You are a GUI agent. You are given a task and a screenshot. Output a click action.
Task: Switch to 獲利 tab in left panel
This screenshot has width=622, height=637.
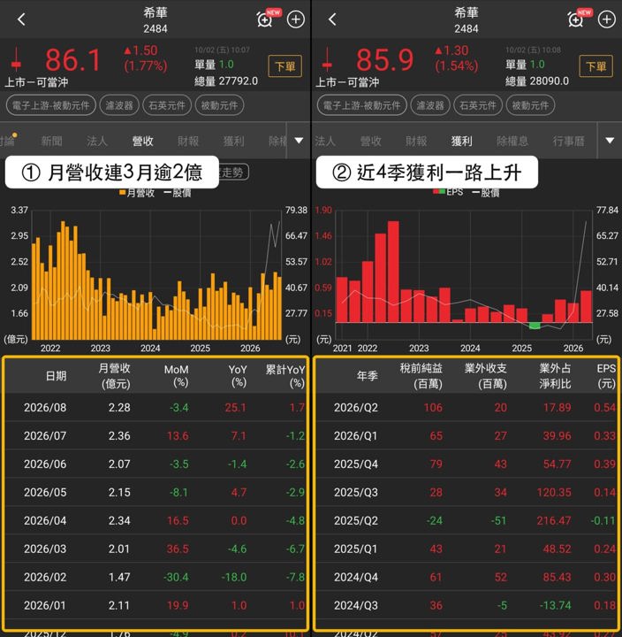(234, 141)
